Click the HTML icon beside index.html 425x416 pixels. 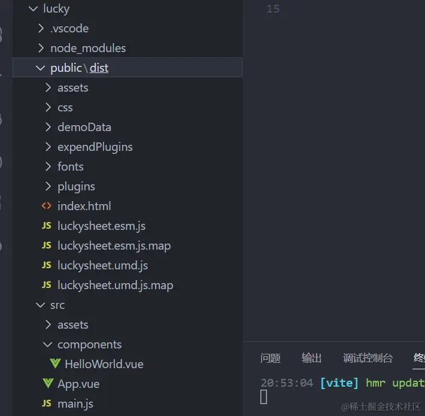(47, 206)
